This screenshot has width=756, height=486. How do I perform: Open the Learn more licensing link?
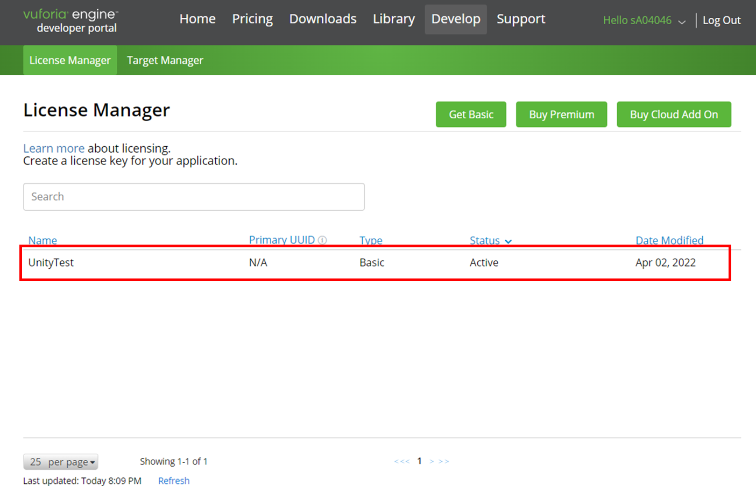click(x=54, y=148)
